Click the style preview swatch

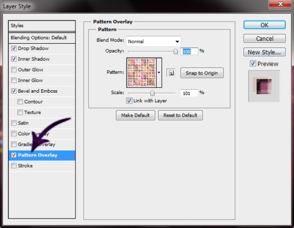[x=264, y=86]
